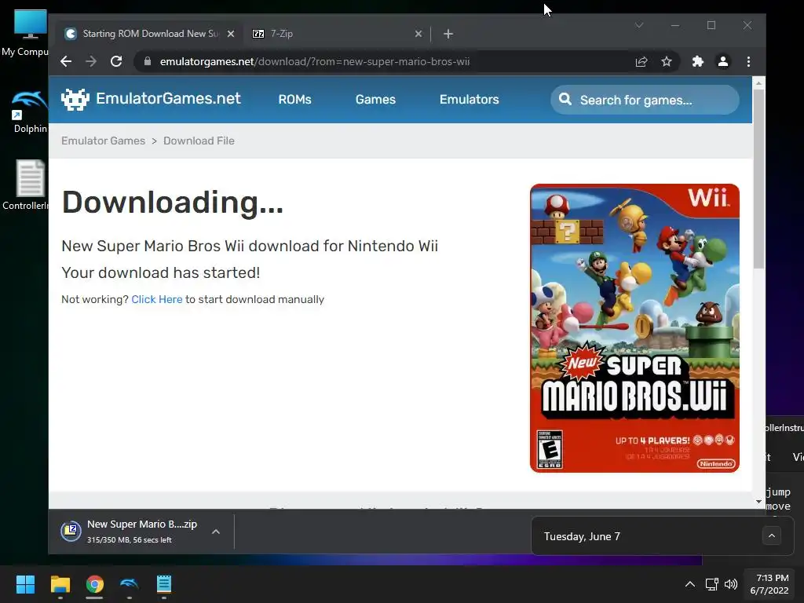The width and height of the screenshot is (804, 603).
Task: Click the address bar URL
Action: click(x=315, y=61)
